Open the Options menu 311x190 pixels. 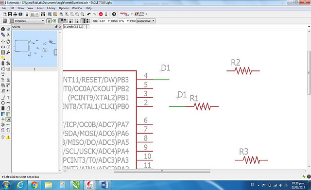coord(64,8)
